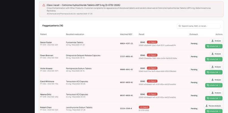Select patient name Victor Alvarez

coord(46,69)
